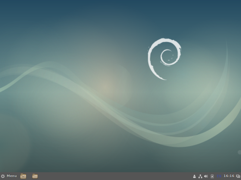241x180 pixels.
Task: Expand the 16:16 clock calendar
Action: (x=229, y=176)
